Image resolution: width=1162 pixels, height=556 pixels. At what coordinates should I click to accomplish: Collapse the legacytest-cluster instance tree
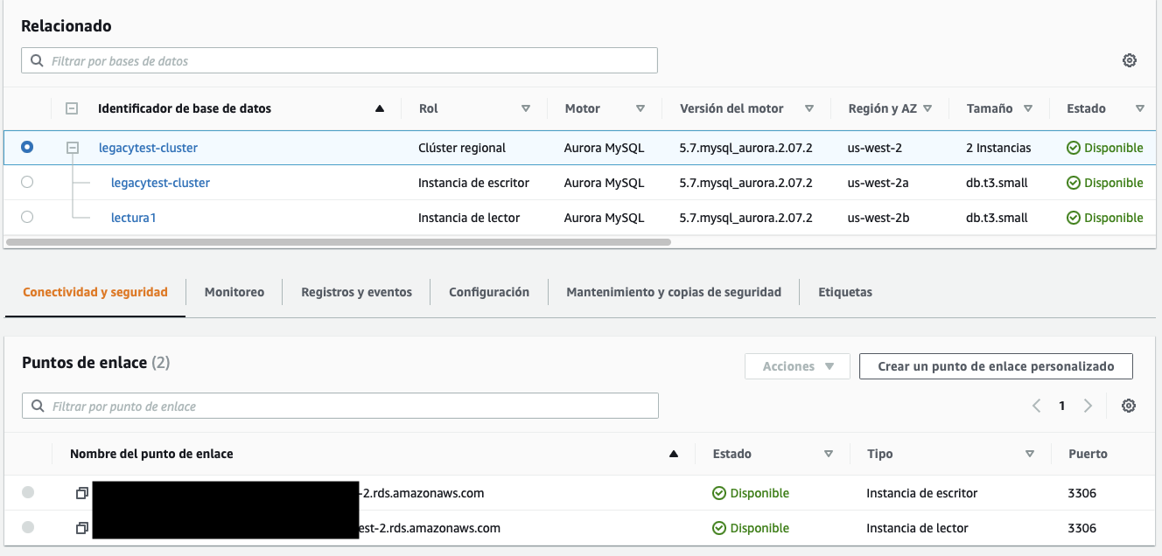click(72, 147)
